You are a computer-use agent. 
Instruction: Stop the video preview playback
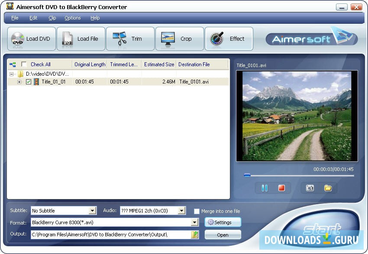click(x=281, y=188)
